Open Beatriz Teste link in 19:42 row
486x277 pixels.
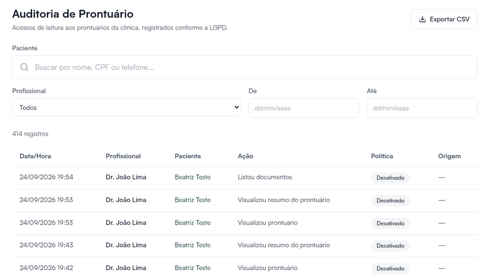[x=193, y=268]
